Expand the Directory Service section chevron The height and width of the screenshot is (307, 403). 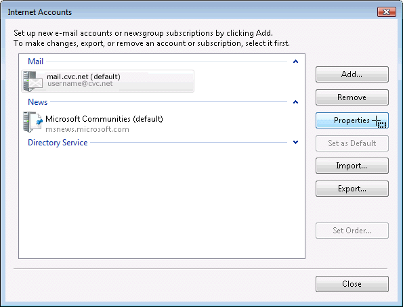pos(295,142)
